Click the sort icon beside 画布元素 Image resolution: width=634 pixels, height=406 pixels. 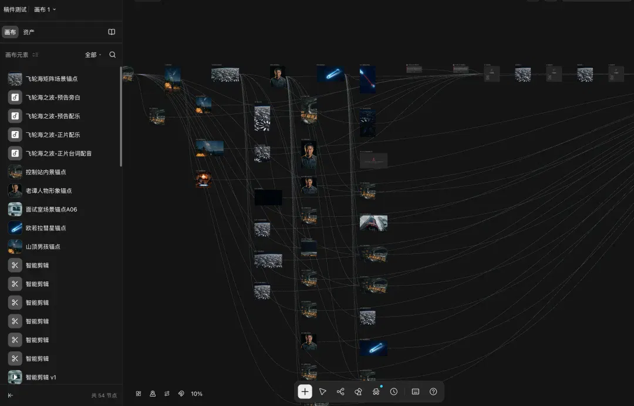tap(35, 55)
